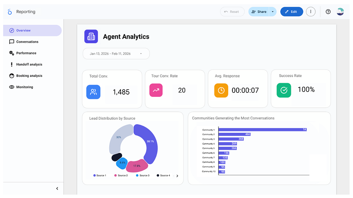
Task: Click the Share button
Action: coord(259,12)
